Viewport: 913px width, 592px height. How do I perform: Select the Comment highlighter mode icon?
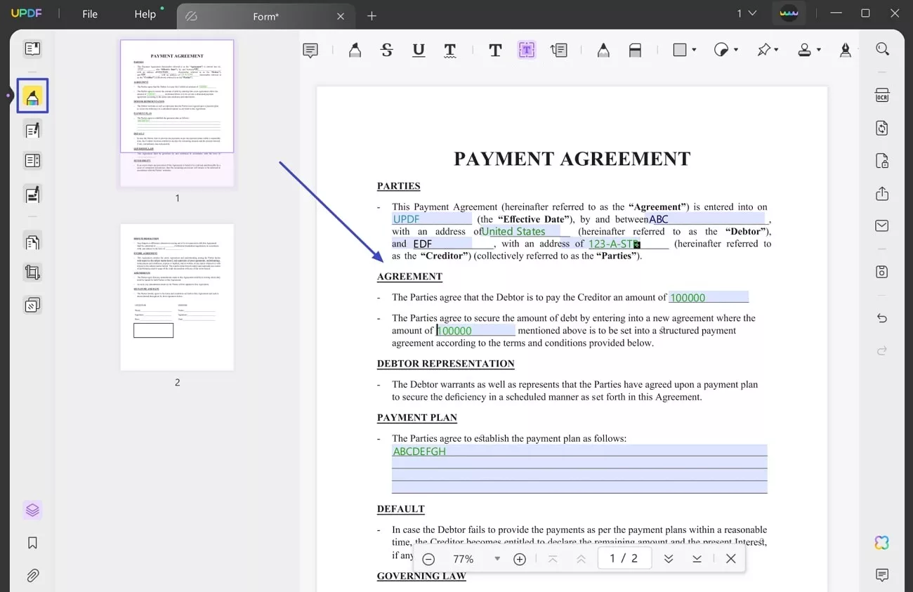tap(32, 96)
